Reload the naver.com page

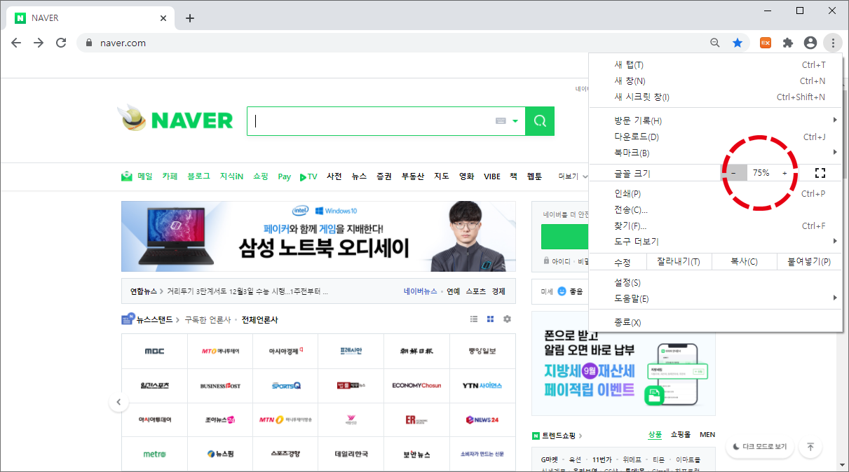(x=61, y=43)
